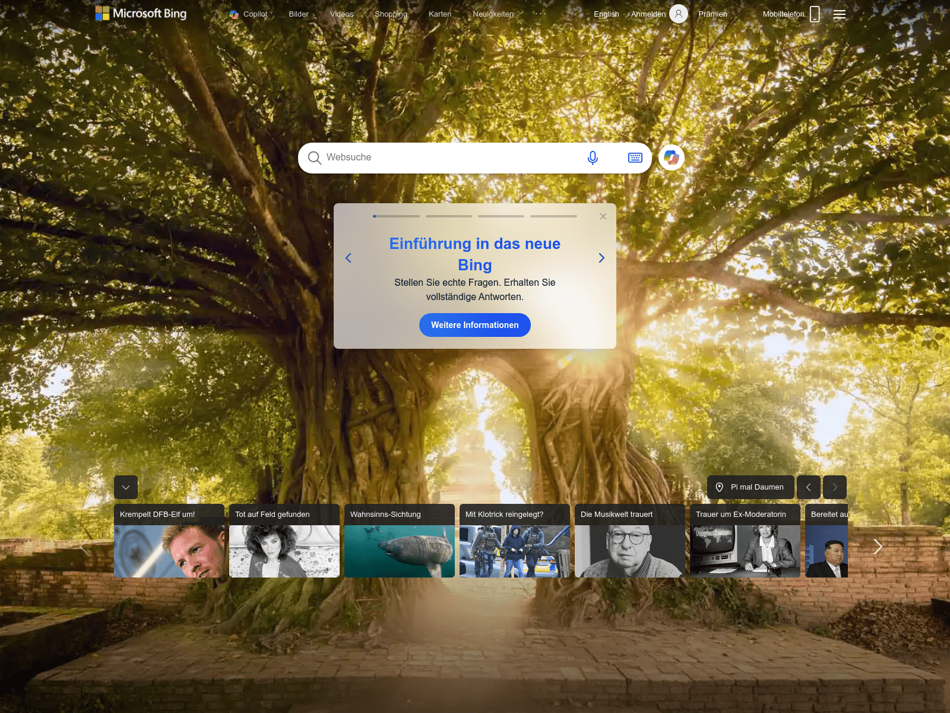Screen dimensions: 950x713
Task: Open Karten from the top menu
Action: pyautogui.click(x=440, y=14)
